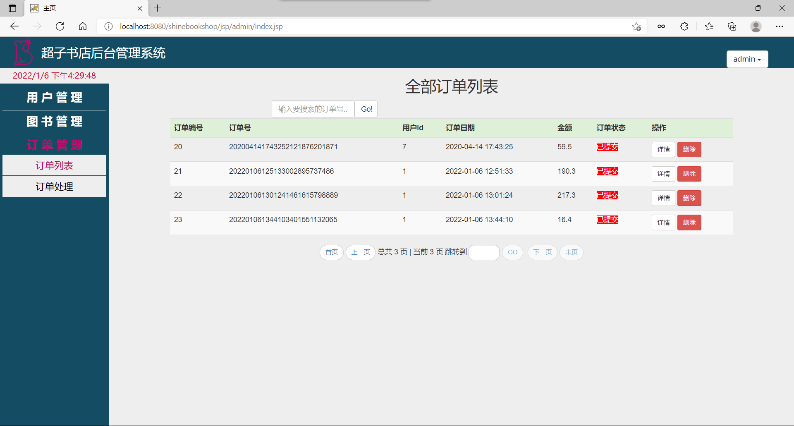This screenshot has height=426, width=794.
Task: Click order number 2022010612513300289573 7486
Action: [x=281, y=171]
